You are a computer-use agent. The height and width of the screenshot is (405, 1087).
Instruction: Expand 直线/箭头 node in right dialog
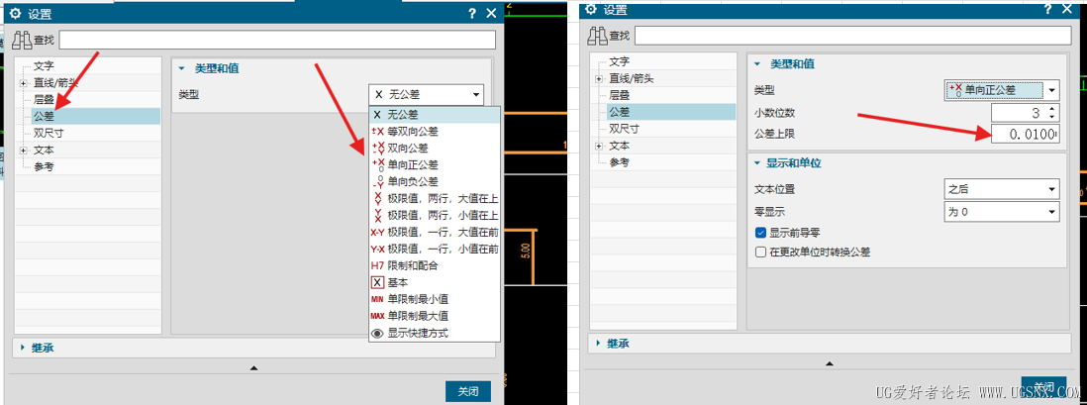tap(598, 79)
